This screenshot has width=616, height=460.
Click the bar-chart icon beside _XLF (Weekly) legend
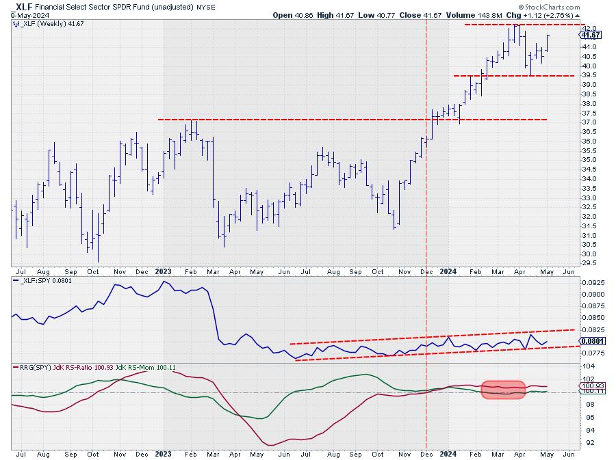point(16,24)
